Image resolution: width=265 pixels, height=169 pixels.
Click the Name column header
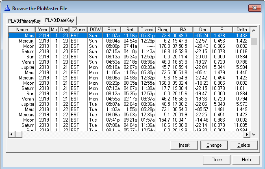pyautogui.click(x=22, y=30)
